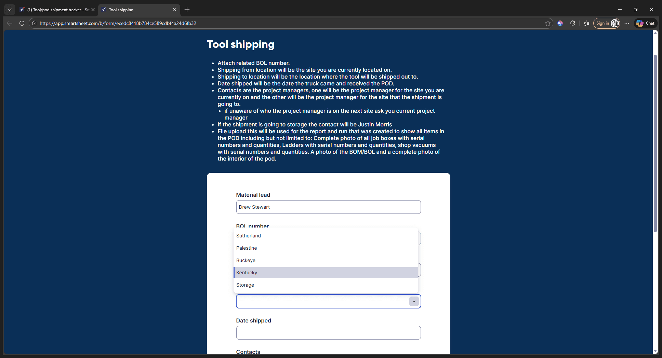
Task: Restore down the browser window
Action: [636, 10]
